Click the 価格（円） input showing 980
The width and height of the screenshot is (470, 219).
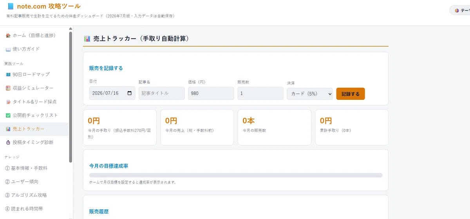pos(211,93)
